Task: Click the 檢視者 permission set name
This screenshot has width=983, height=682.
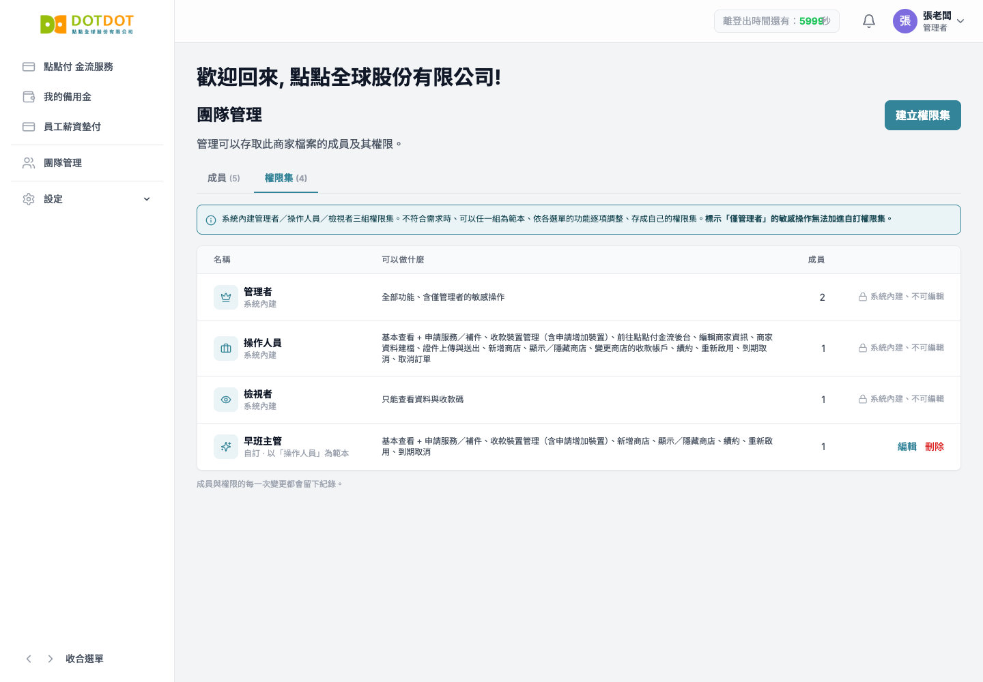Action: tap(258, 394)
